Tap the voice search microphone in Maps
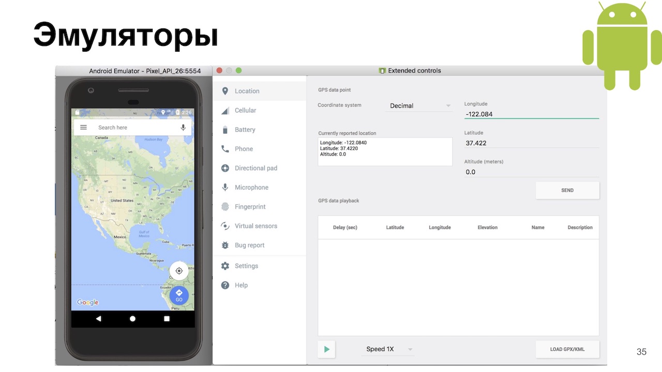Viewport: 662px width, 372px height. (183, 128)
